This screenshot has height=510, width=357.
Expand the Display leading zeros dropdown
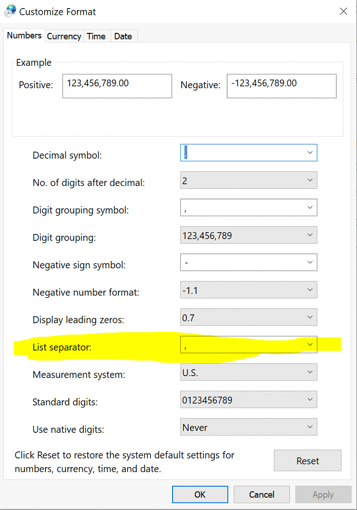point(310,317)
